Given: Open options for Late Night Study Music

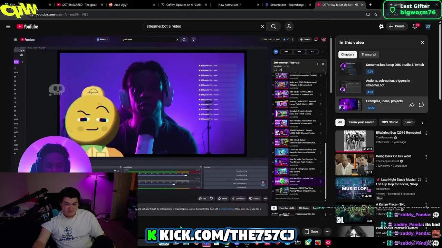Looking at the screenshot, I should click(x=426, y=180).
